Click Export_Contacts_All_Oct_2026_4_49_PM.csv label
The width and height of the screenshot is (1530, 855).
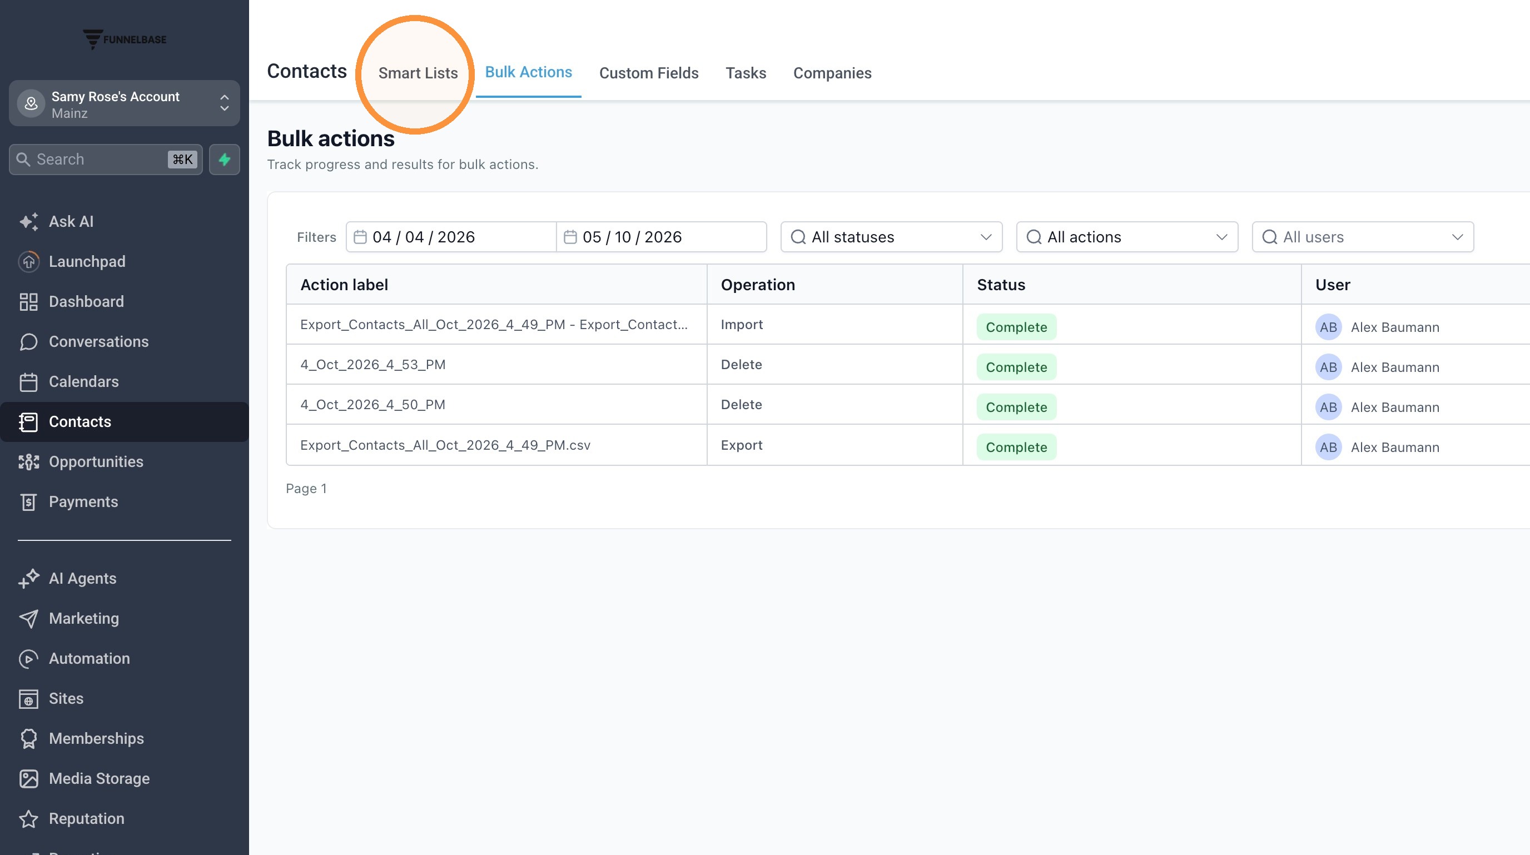[445, 445]
